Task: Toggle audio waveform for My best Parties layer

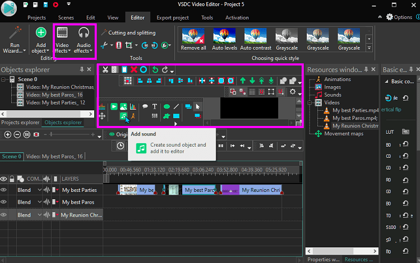Action: pos(47,190)
